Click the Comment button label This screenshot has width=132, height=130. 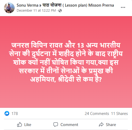[69, 125]
